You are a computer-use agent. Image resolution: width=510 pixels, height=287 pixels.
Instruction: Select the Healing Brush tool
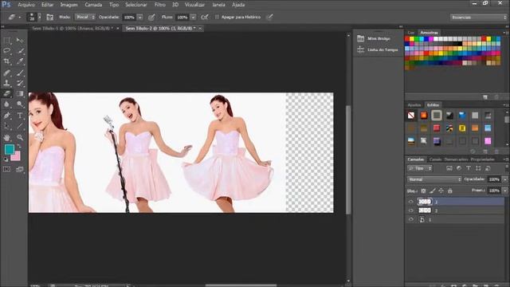click(6, 73)
